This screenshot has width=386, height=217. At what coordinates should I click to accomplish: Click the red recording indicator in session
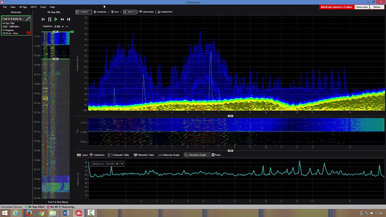pyautogui.click(x=28, y=33)
